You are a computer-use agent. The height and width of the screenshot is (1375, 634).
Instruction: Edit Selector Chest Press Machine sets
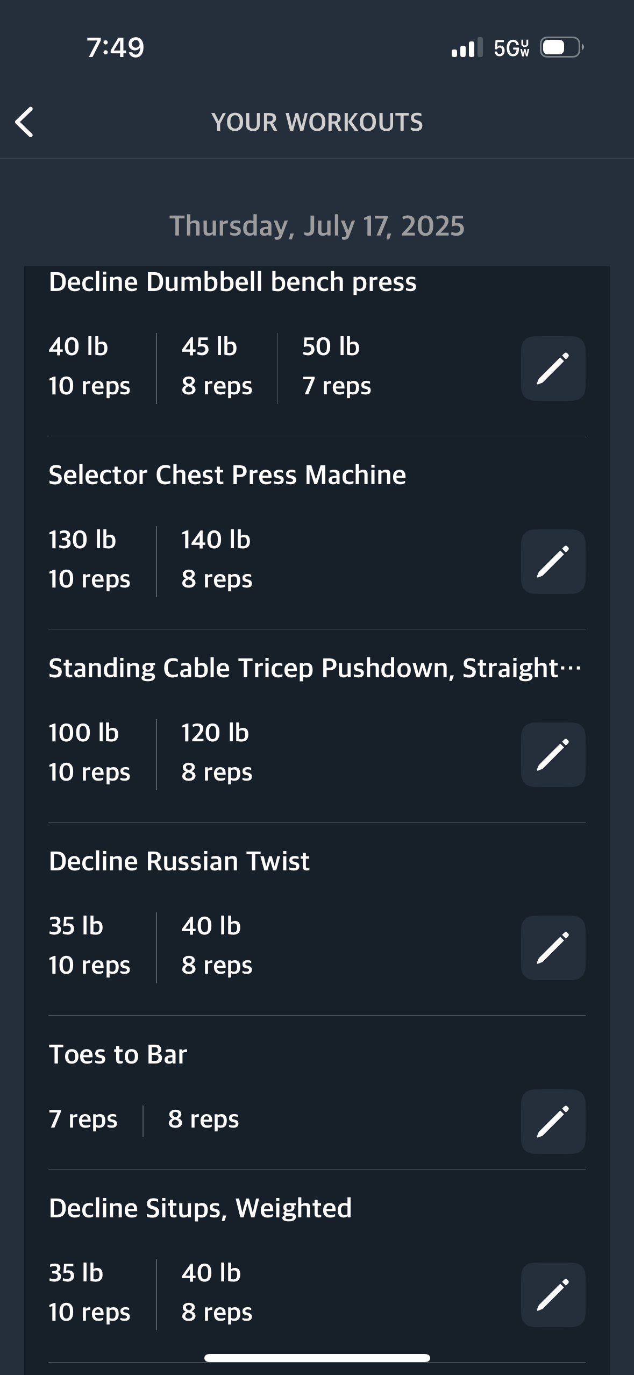tap(553, 562)
